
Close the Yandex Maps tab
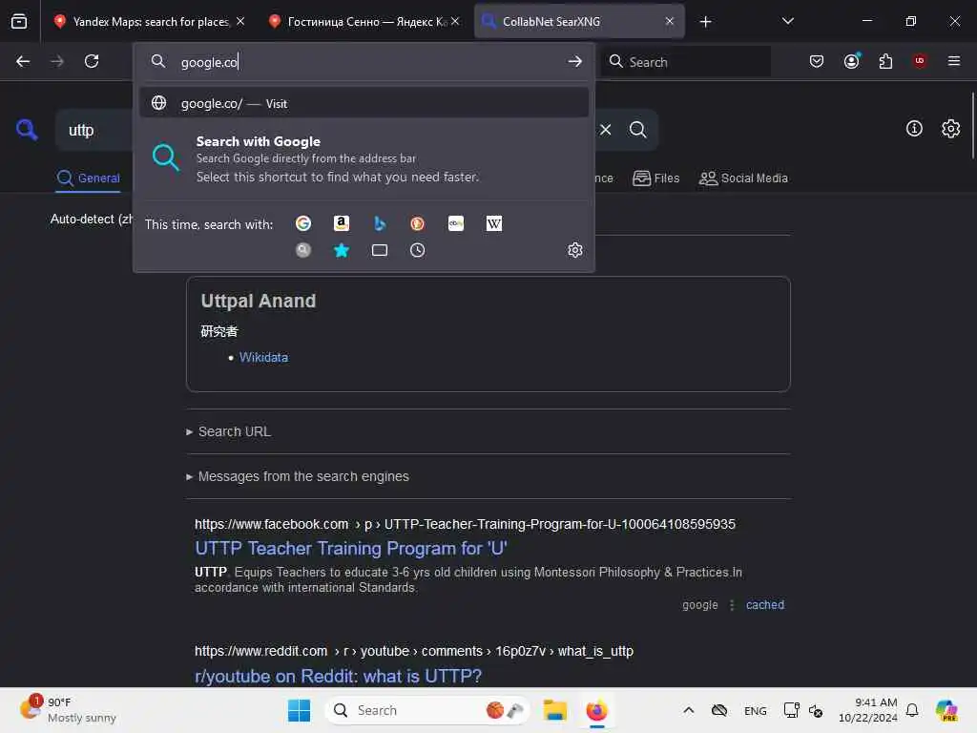pos(240,21)
